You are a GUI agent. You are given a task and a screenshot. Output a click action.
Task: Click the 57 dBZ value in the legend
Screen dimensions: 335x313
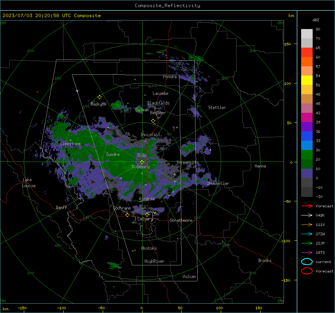[x=318, y=66]
